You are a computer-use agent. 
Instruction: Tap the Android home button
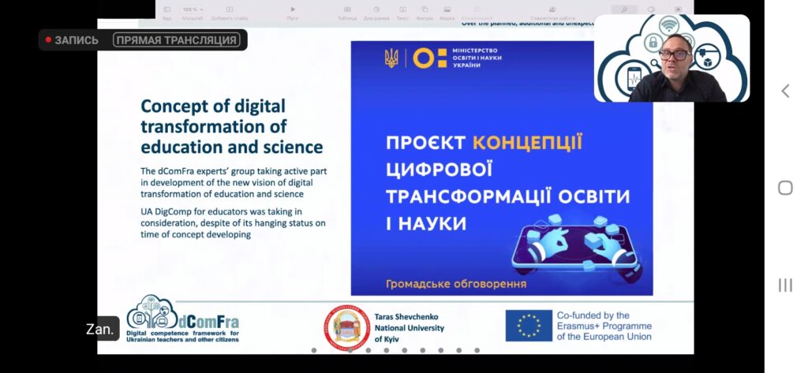tap(785, 188)
